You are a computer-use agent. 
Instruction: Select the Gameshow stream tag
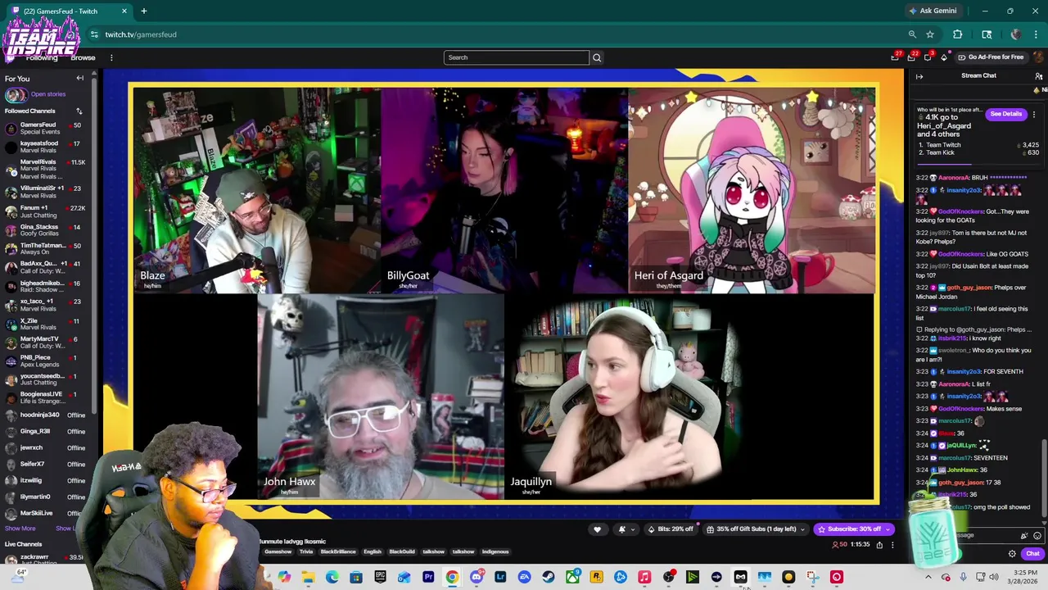tap(278, 551)
